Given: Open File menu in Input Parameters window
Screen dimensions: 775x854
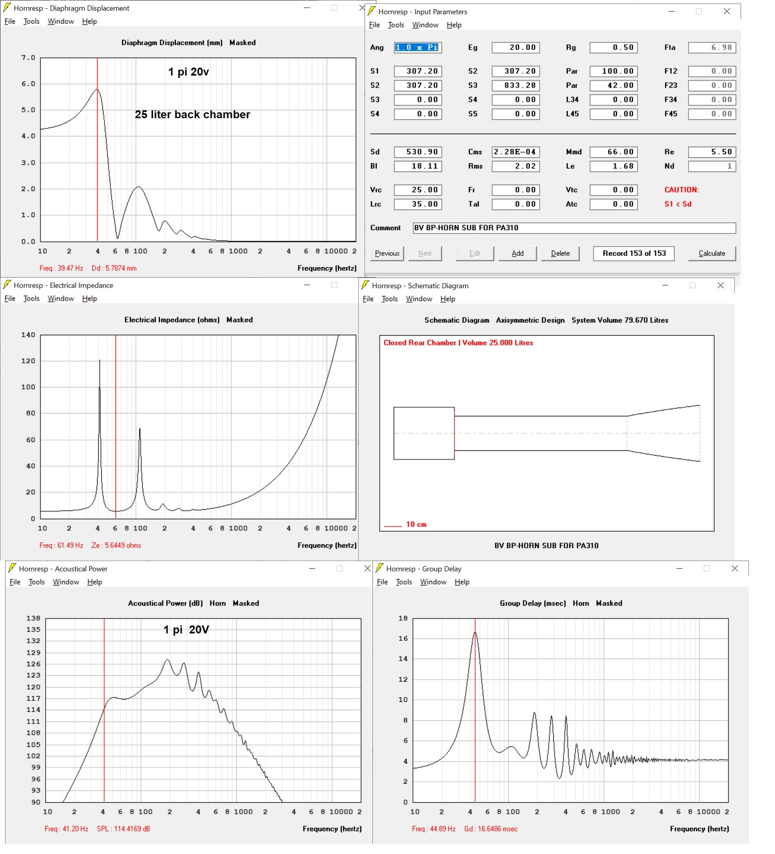Looking at the screenshot, I should (x=374, y=25).
